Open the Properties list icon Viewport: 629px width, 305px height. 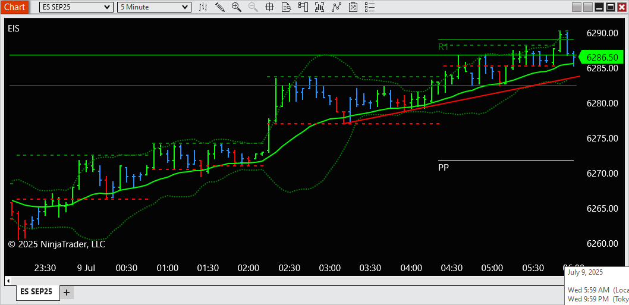tap(369, 7)
